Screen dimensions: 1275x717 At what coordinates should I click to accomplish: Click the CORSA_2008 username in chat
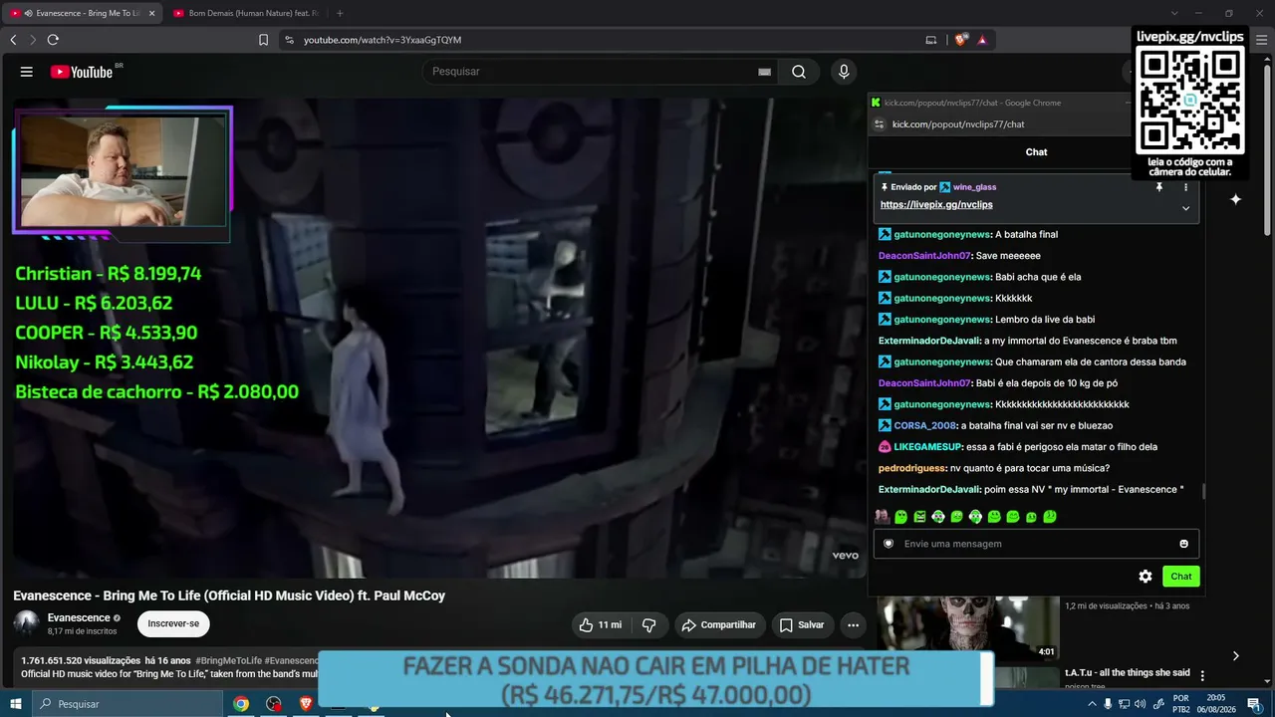925,426
